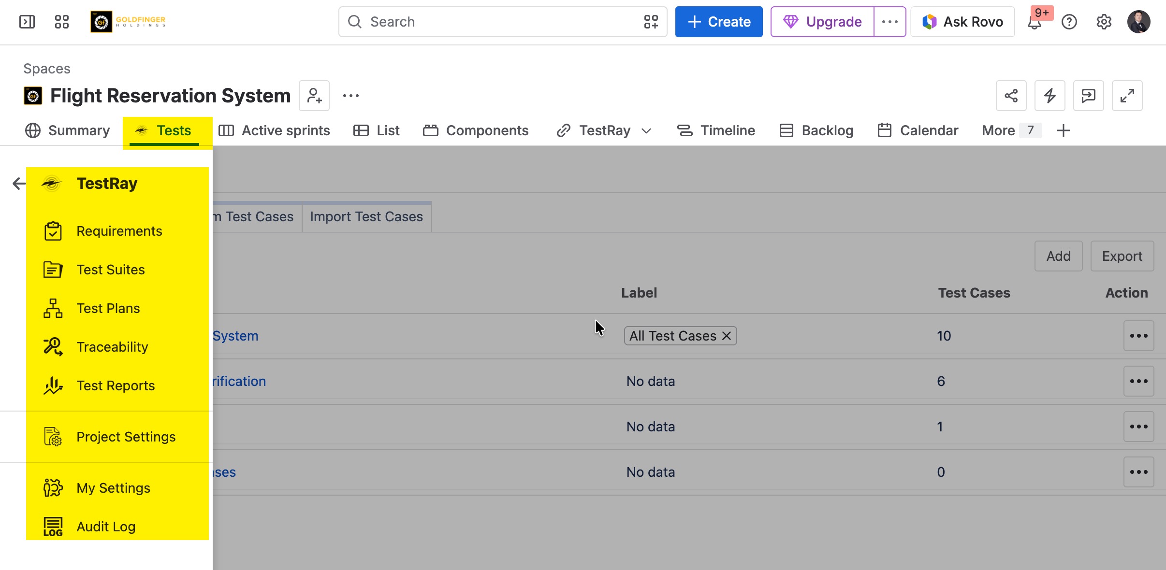Click the Spaces breadcrumb

[x=47, y=69]
